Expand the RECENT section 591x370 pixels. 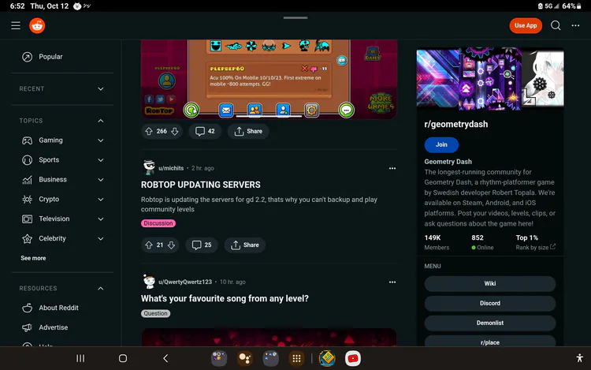tap(101, 89)
